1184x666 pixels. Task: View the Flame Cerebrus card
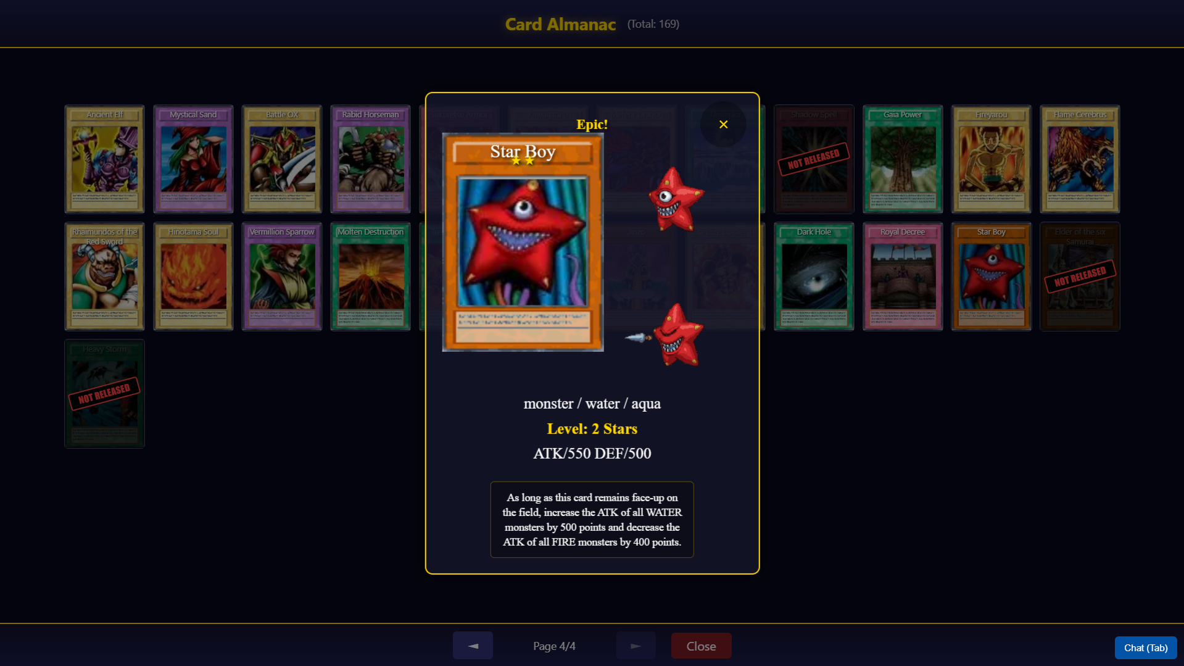click(x=1080, y=159)
